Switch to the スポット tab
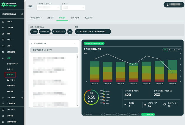The image size is (185, 125). [x=51, y=18]
